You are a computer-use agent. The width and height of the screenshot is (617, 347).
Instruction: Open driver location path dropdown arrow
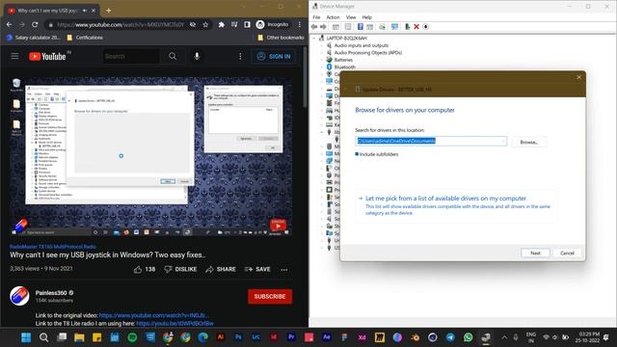coord(503,141)
